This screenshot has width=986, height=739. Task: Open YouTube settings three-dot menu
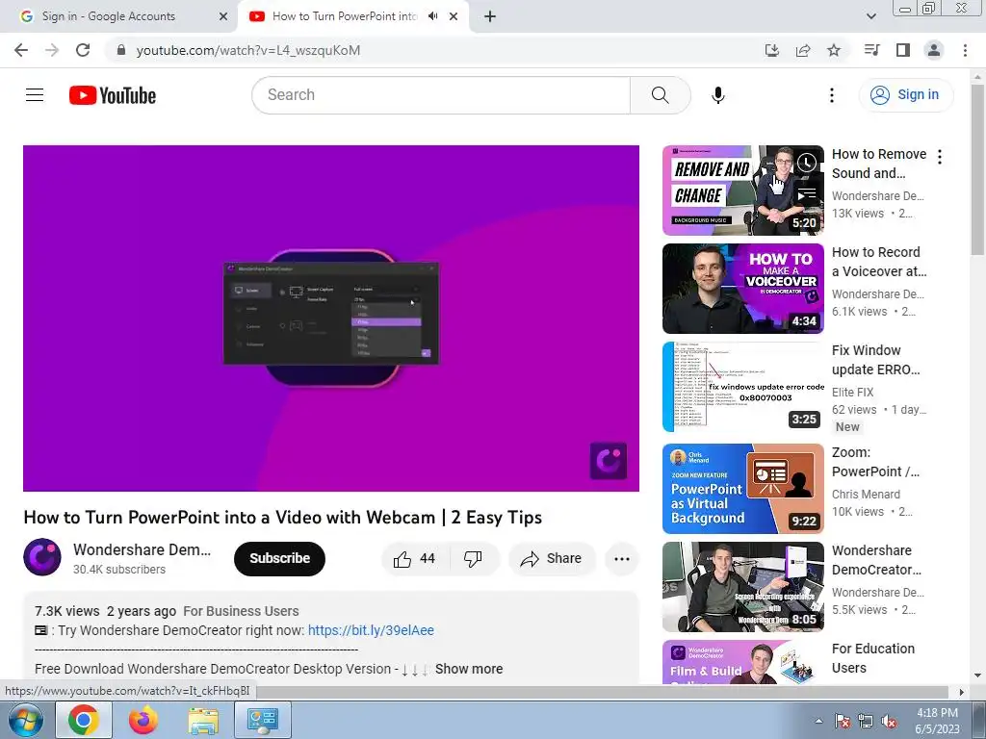tap(831, 95)
